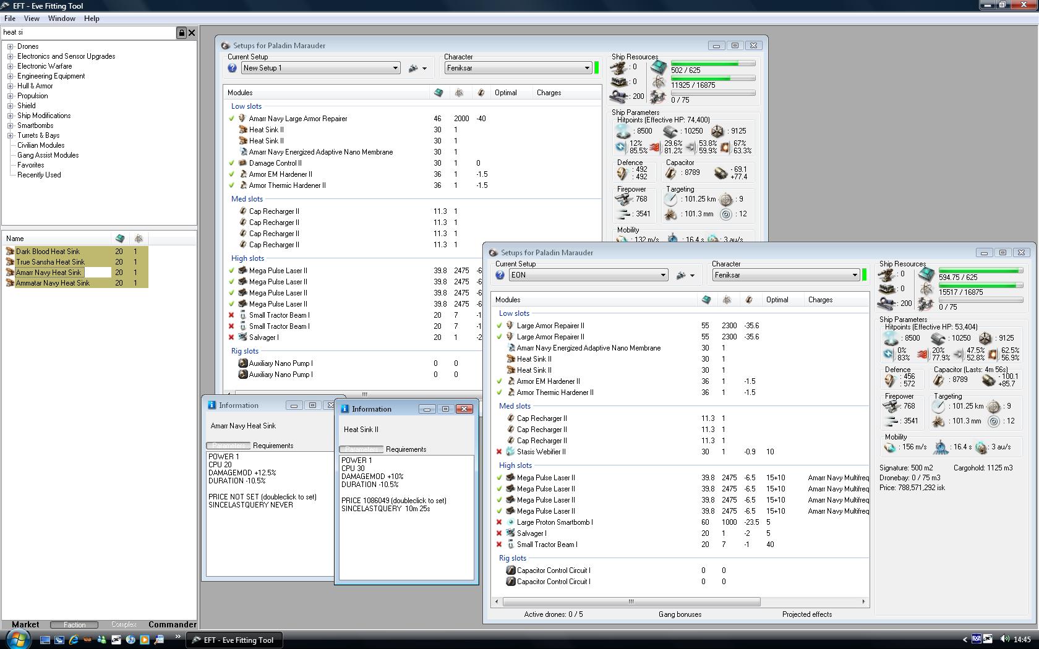Viewport: 1039px width, 649px height.
Task: Click the powergrid usage bar in EON window
Action: pos(980,285)
